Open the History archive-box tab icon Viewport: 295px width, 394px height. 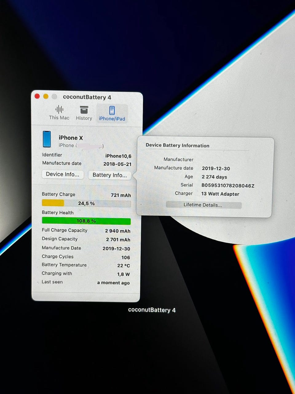coord(84,110)
